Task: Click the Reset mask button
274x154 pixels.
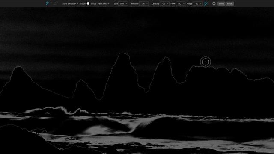Action: [x=230, y=4]
